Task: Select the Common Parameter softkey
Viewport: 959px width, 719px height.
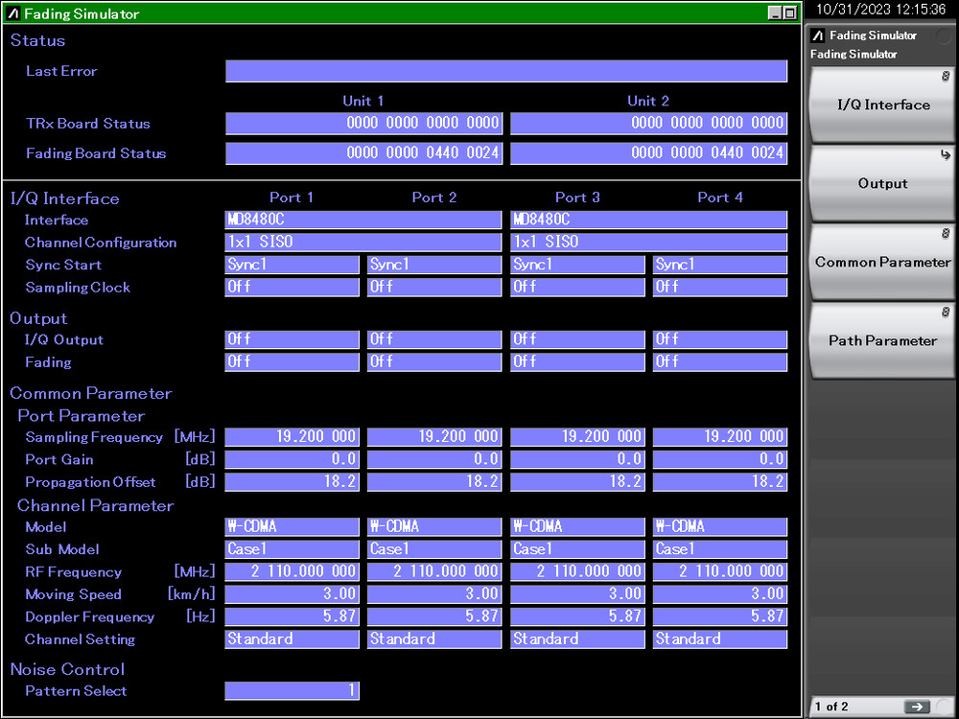Action: (x=882, y=263)
